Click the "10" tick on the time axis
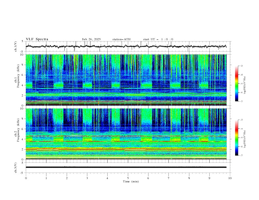 (230, 178)
